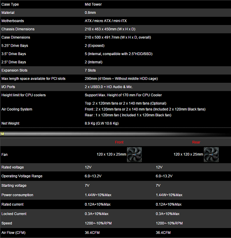This screenshot has height=238, width=231.
Task: Click the Rear rated voltage 12V
Action: 159,167
